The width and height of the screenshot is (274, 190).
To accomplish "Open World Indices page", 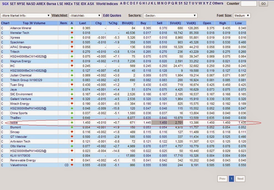I will (x=107, y=4).
